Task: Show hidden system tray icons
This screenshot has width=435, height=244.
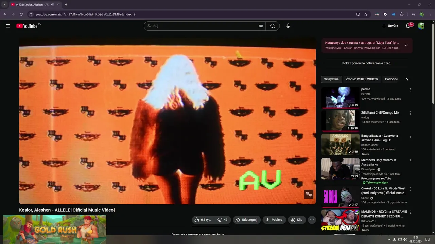Action: pos(389,239)
